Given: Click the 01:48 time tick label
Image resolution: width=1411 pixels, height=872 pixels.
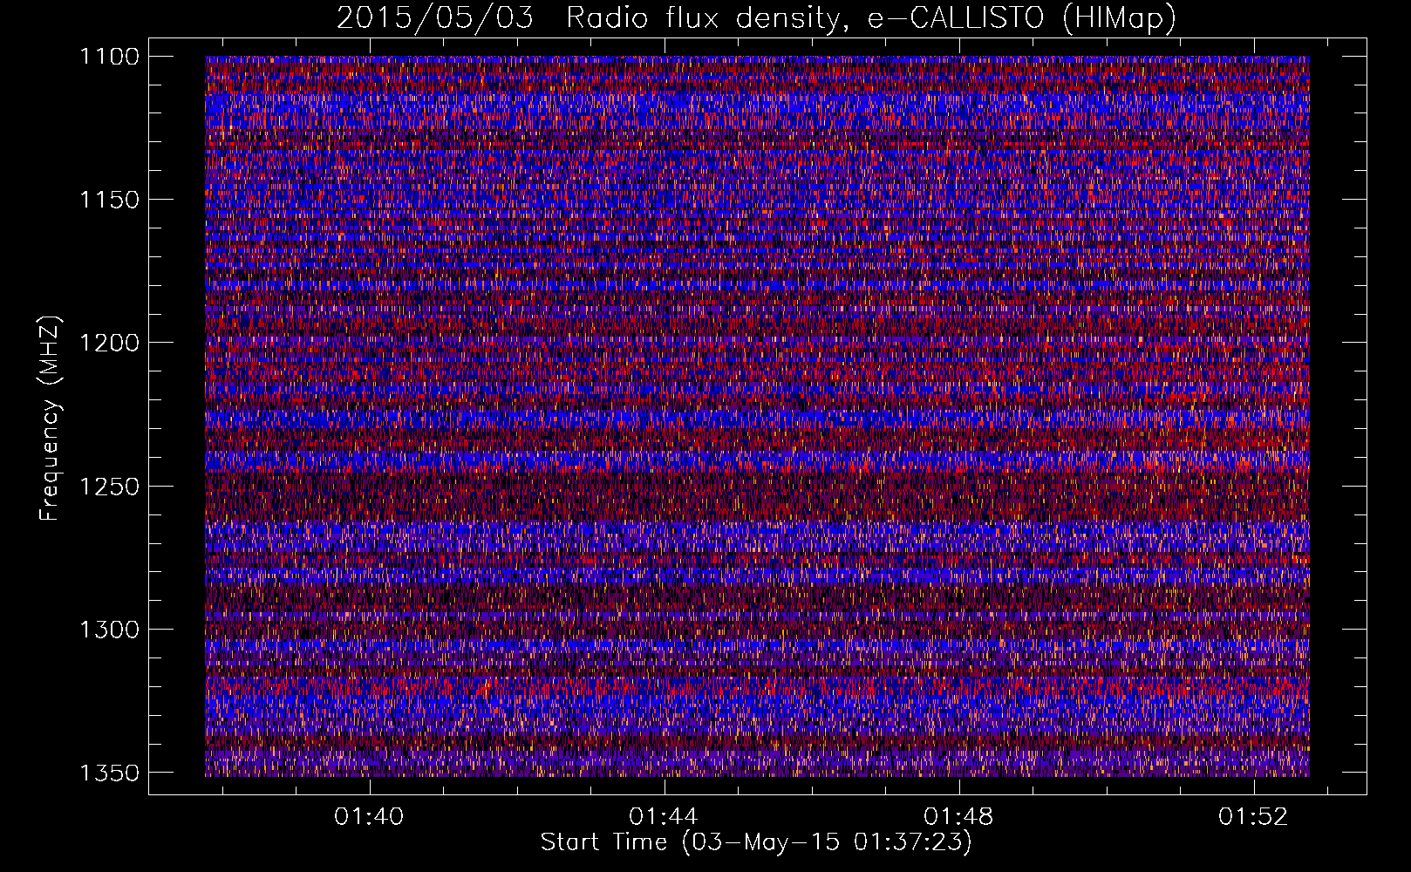Looking at the screenshot, I should coord(959,817).
